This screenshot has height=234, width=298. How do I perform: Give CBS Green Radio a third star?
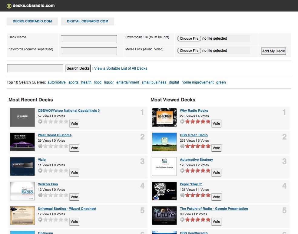[197, 146]
